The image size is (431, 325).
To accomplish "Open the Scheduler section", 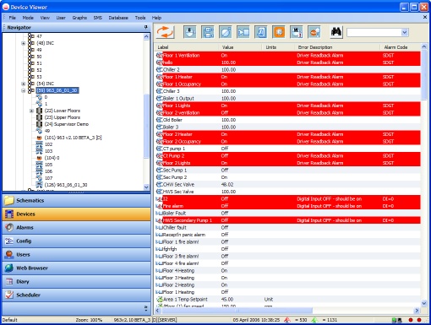I will [76, 295].
